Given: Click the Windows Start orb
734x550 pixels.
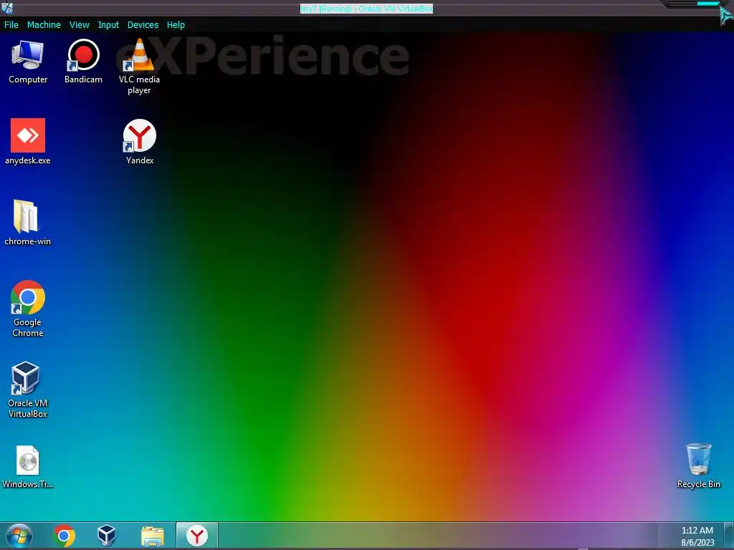Looking at the screenshot, I should coord(19,536).
